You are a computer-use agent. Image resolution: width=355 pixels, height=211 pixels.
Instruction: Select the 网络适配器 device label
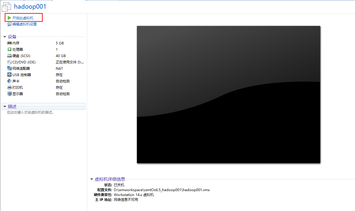tap(21, 68)
